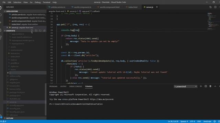The height and width of the screenshot is (123, 220).
Task: Click UTF-8 encoding in status bar
Action: click(192, 121)
